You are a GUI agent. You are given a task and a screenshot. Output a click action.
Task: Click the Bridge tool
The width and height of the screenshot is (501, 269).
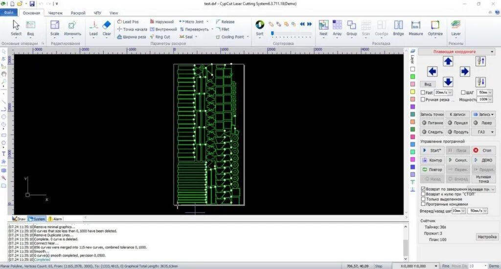click(x=398, y=28)
